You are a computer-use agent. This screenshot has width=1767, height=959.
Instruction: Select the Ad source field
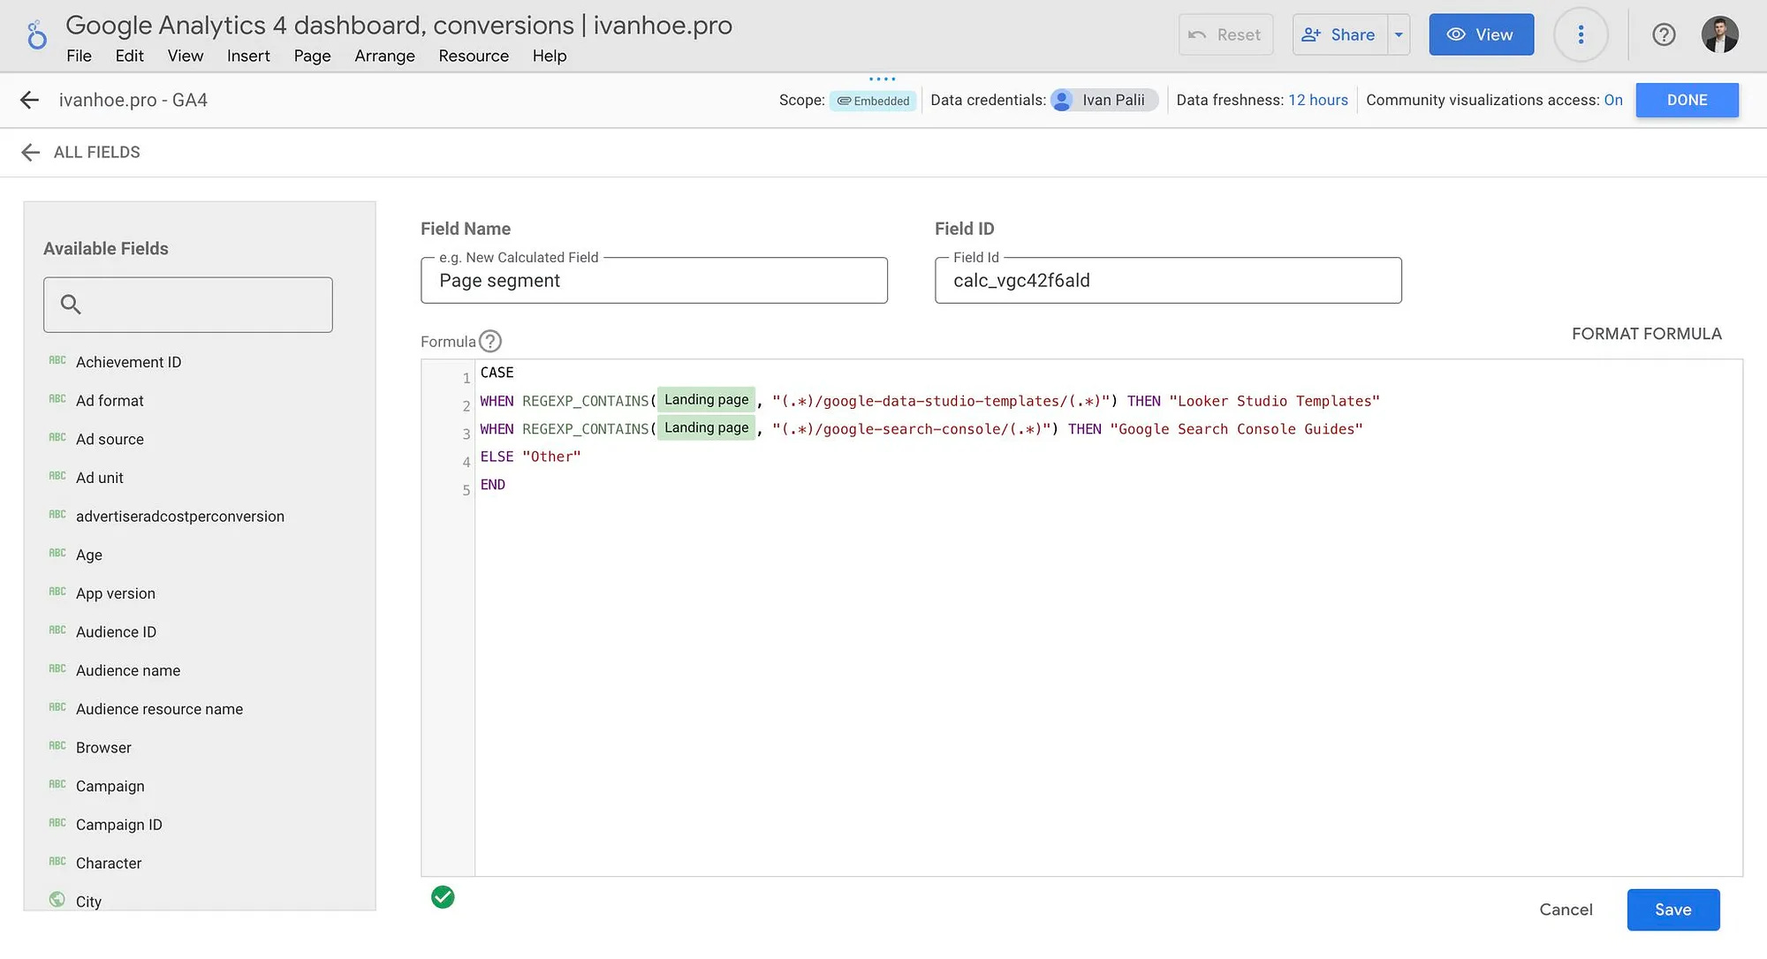click(110, 439)
